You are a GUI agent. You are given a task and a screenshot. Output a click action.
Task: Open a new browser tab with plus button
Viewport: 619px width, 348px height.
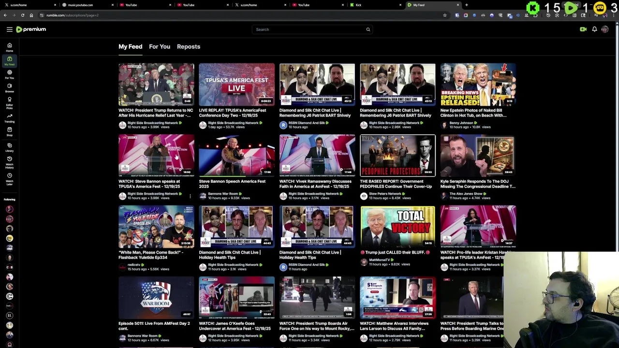pyautogui.click(x=466, y=5)
